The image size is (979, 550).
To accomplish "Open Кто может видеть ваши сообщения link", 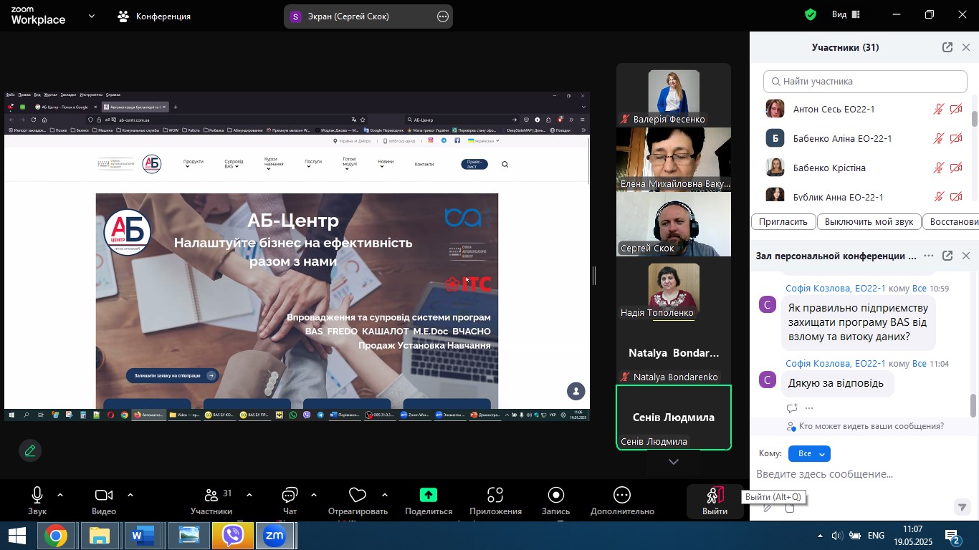I will 871,426.
